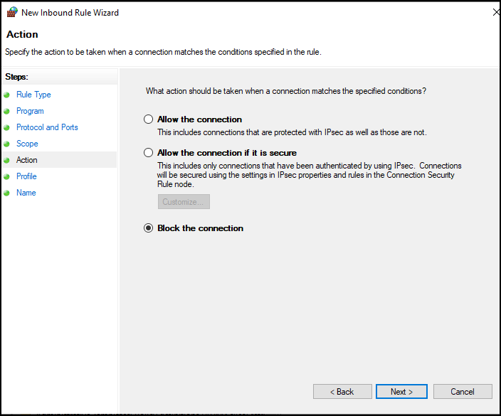This screenshot has width=501, height=416.
Task: Select the Block the connection option
Action: point(148,228)
